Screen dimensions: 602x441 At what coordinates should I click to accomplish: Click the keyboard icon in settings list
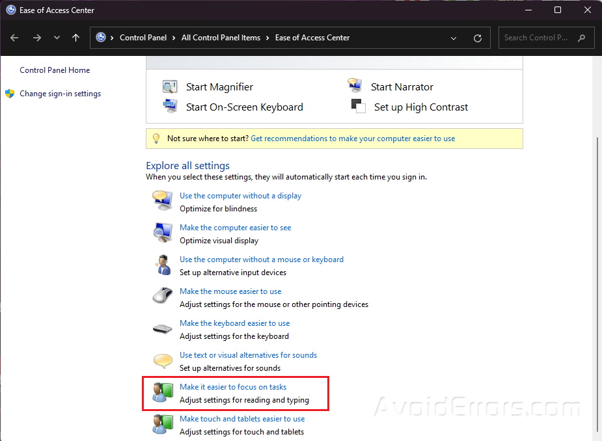point(162,329)
